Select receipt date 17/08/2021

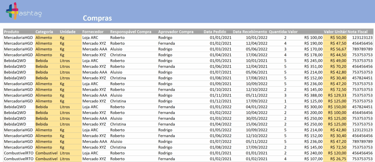coord(257,78)
